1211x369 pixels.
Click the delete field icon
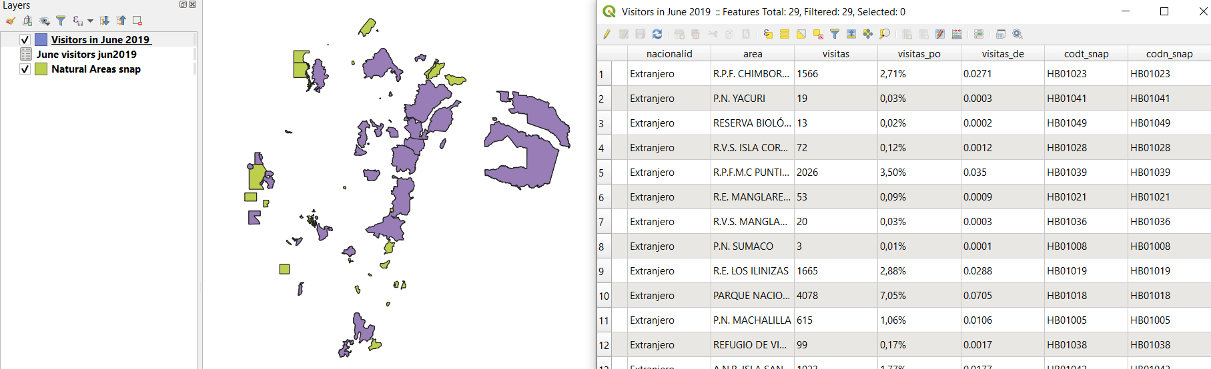[x=923, y=34]
